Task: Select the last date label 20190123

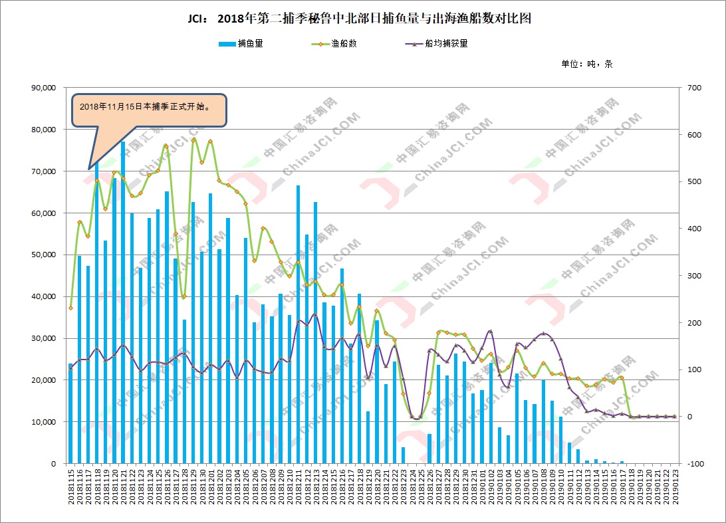Action: coord(675,486)
